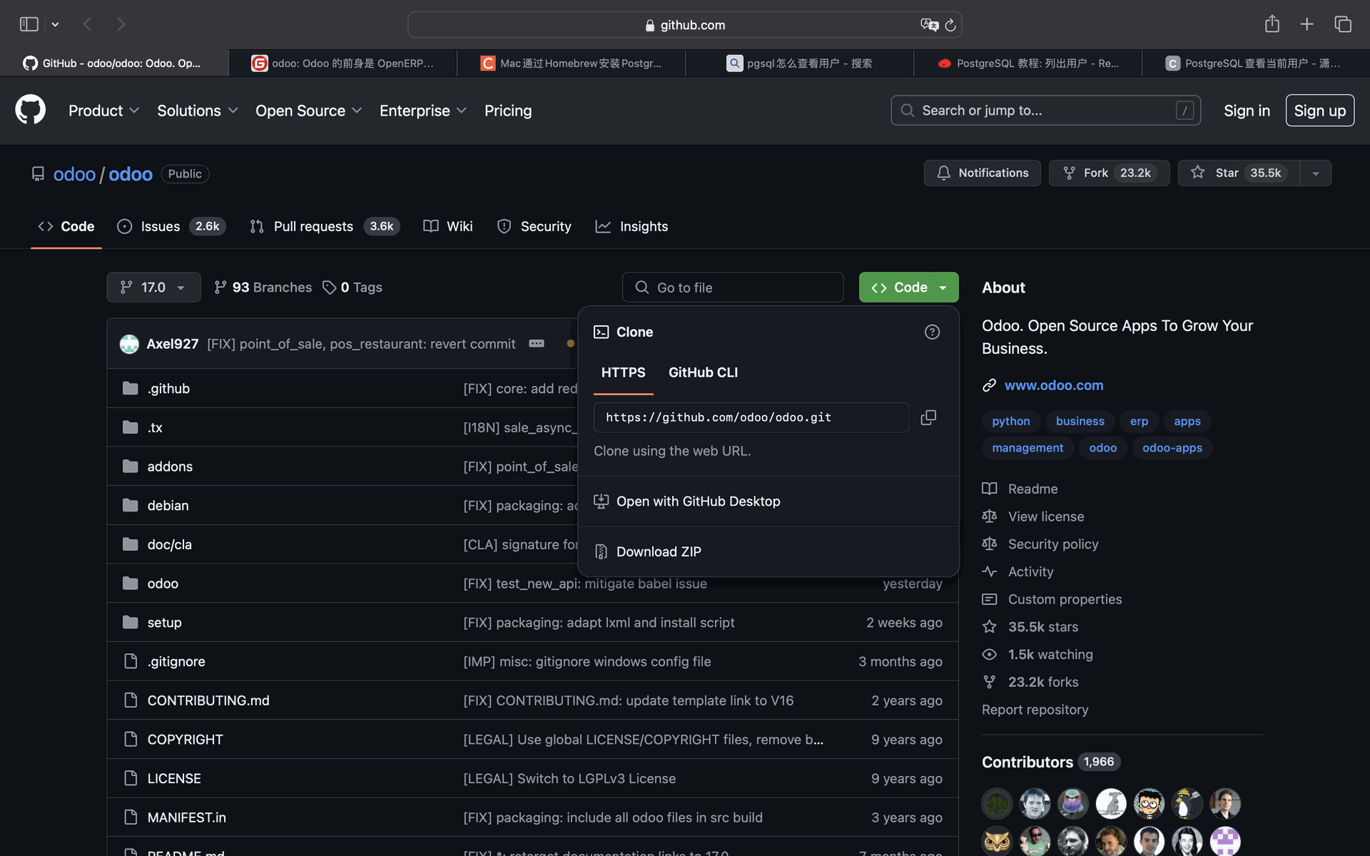Click the Notifications button
The width and height of the screenshot is (1370, 856).
click(982, 173)
